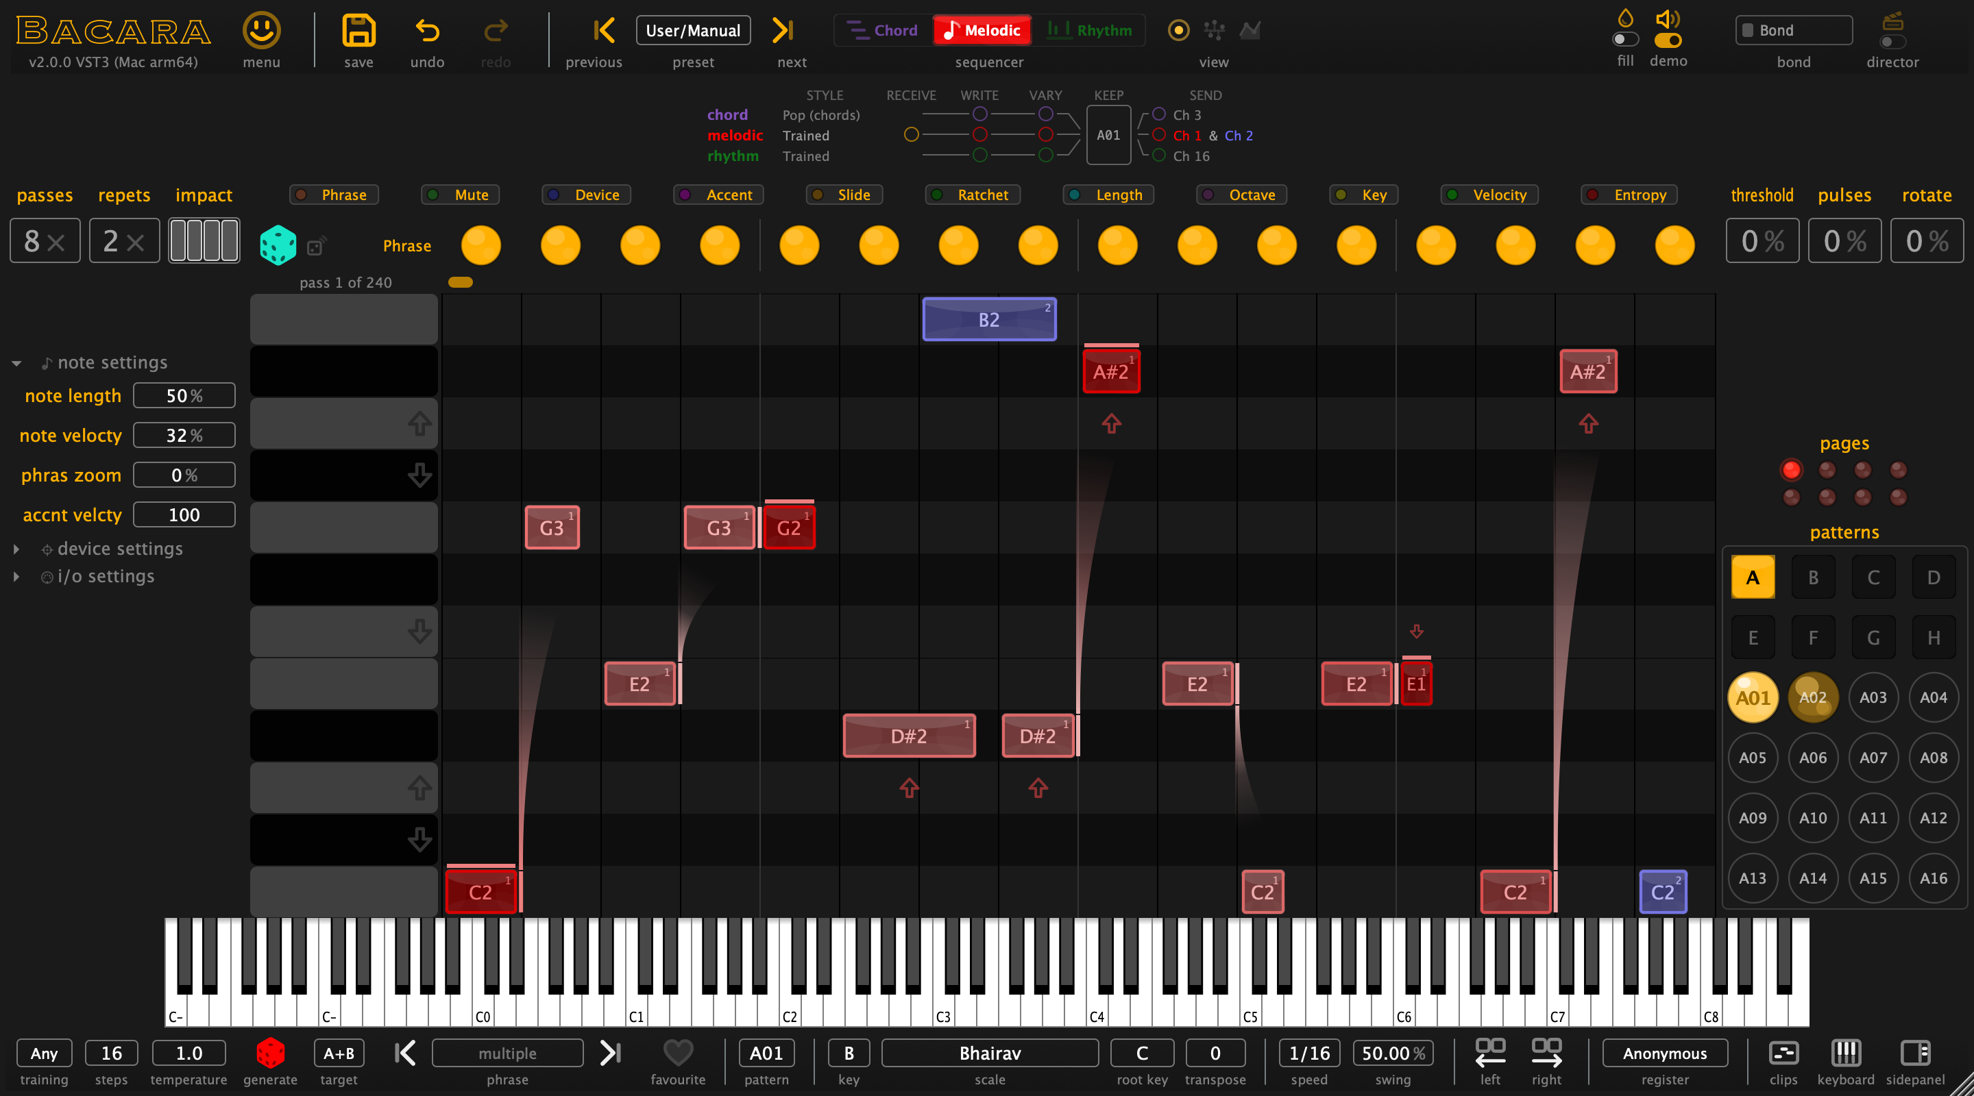
Task: Select next phrase arrow
Action: 610,1053
